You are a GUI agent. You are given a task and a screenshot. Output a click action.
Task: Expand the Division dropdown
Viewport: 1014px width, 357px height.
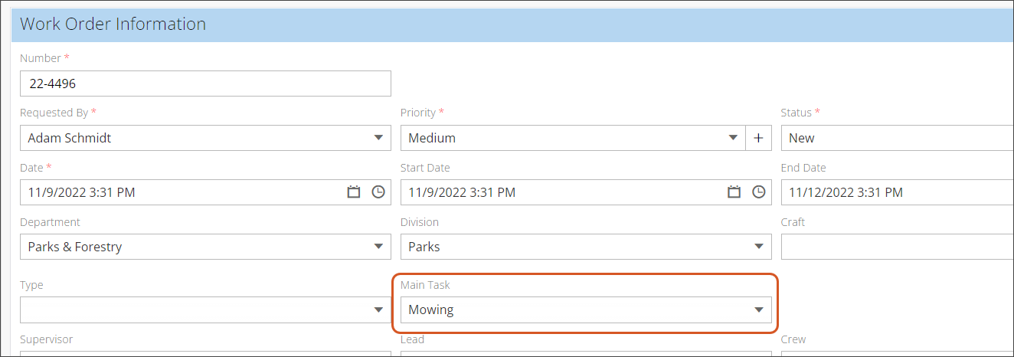pyautogui.click(x=759, y=247)
